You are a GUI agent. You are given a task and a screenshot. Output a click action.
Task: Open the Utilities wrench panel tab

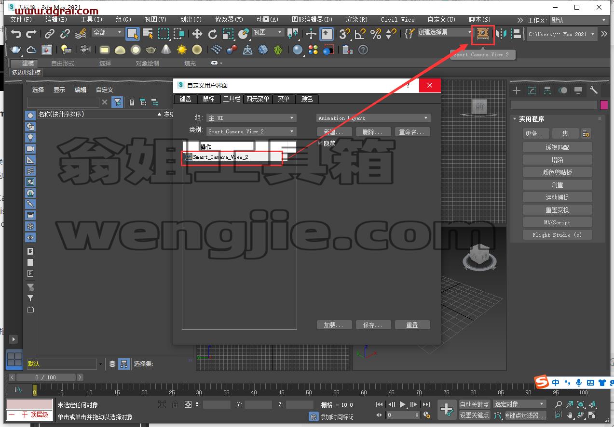[594, 90]
